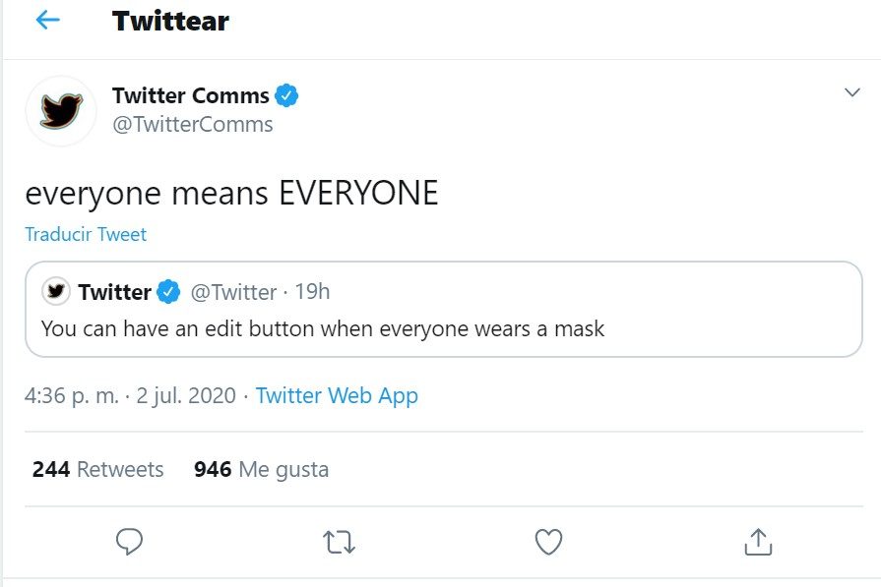Click the quoted @Twitter handle
Image resolution: width=881 pixels, height=587 pixels.
point(232,292)
